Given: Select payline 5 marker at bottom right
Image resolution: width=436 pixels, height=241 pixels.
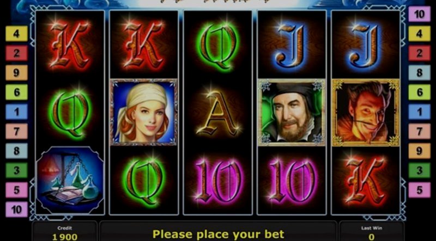Looking at the screenshot, I should 419,190.
